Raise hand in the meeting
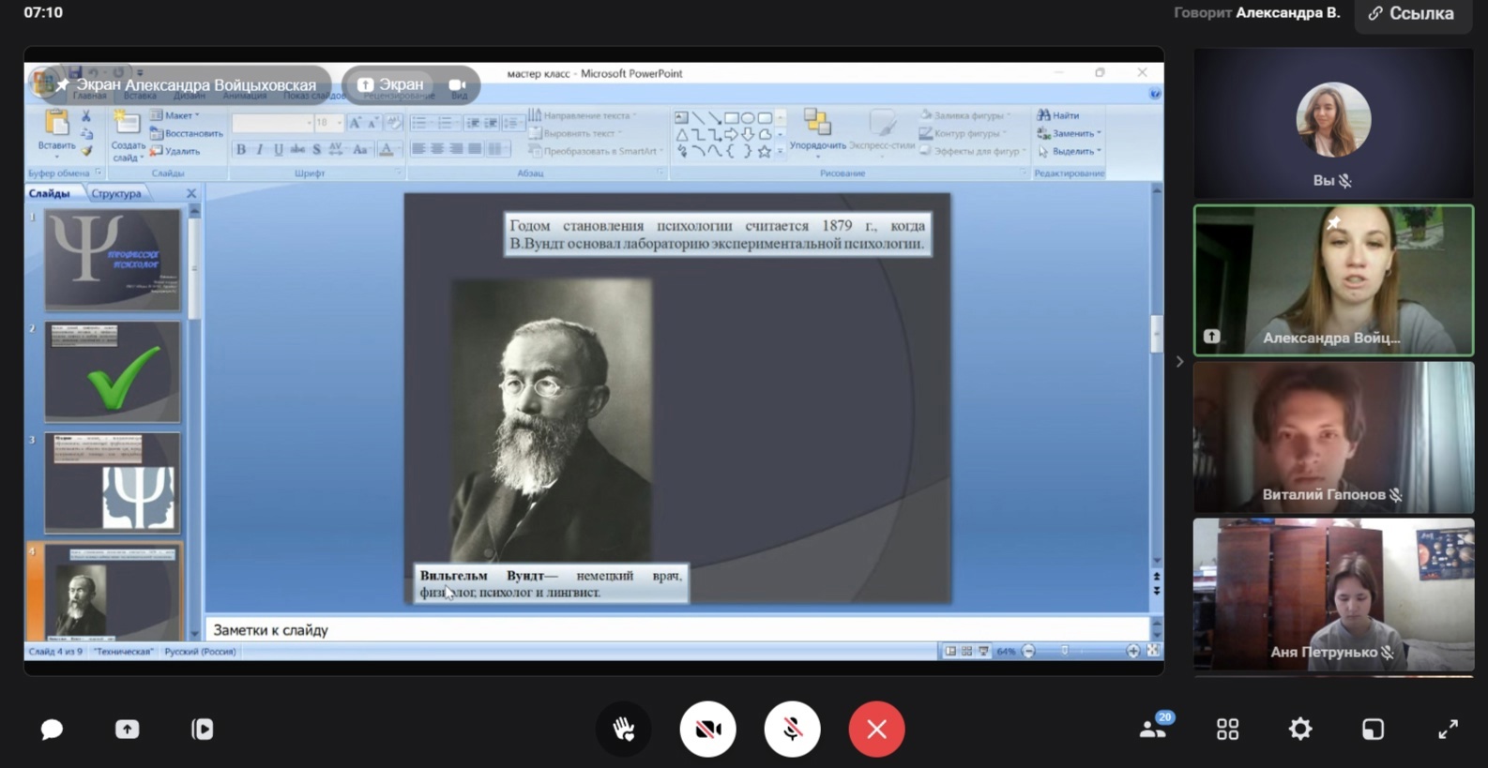The height and width of the screenshot is (768, 1488). [624, 729]
